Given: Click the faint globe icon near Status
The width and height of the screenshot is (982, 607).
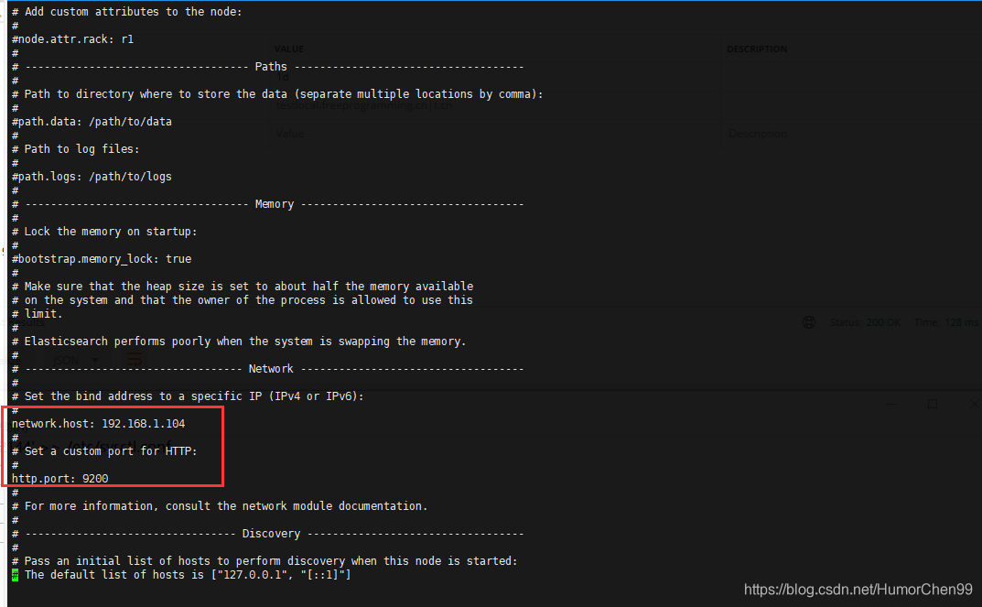Looking at the screenshot, I should tap(809, 322).
